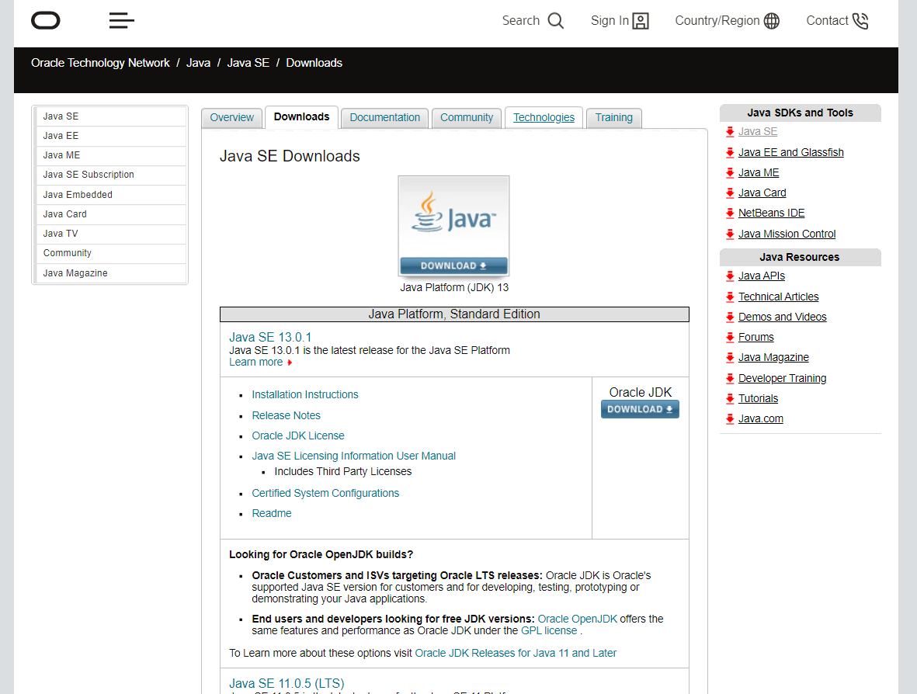This screenshot has width=917, height=694.
Task: Select Java ME in left sidebar
Action: [111, 155]
